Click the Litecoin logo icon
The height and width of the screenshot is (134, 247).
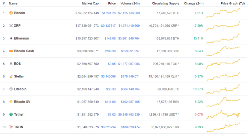(11, 89)
